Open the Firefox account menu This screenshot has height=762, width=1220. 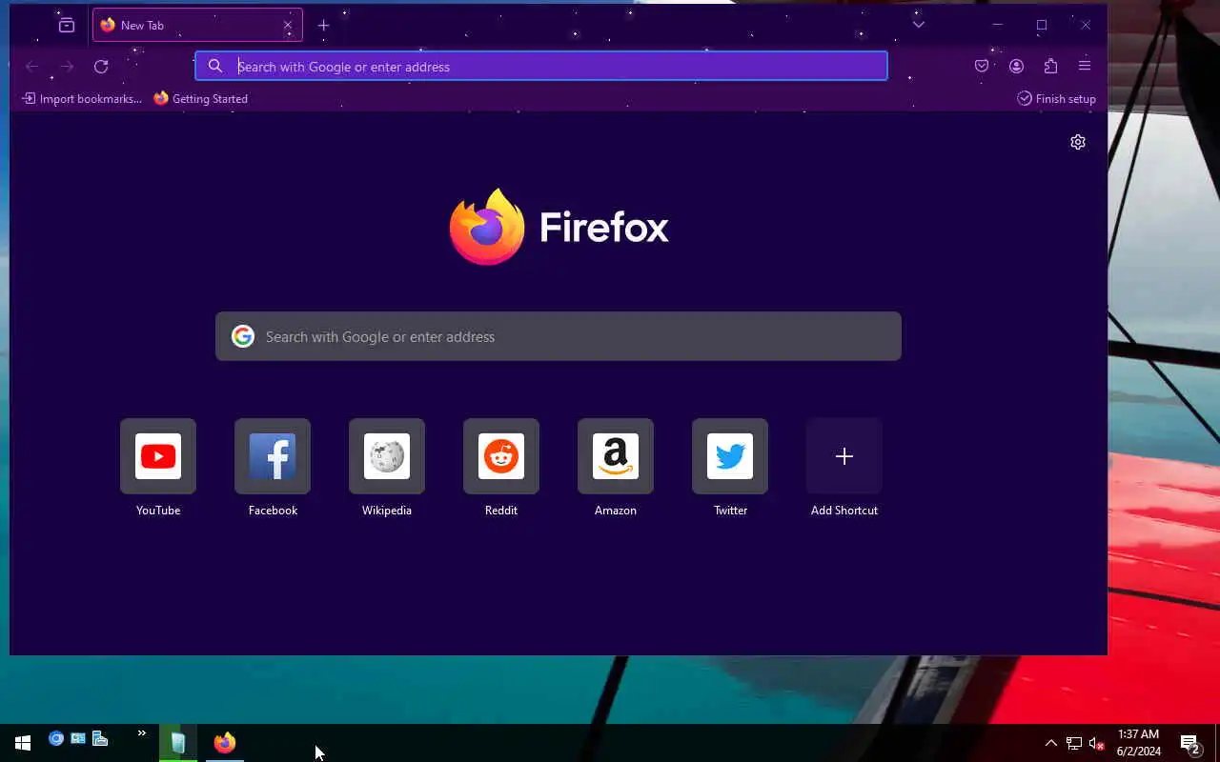click(x=1016, y=67)
